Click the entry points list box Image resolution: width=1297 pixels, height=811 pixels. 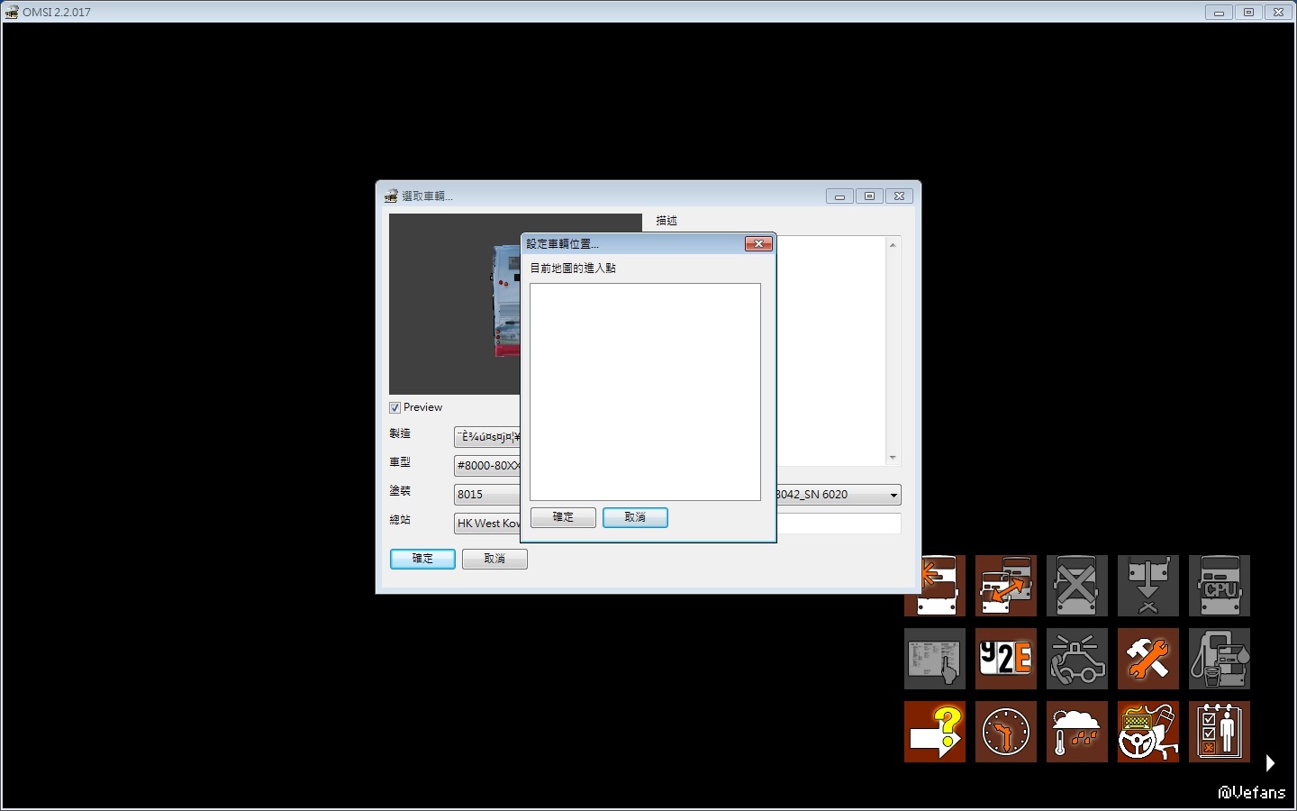(645, 392)
